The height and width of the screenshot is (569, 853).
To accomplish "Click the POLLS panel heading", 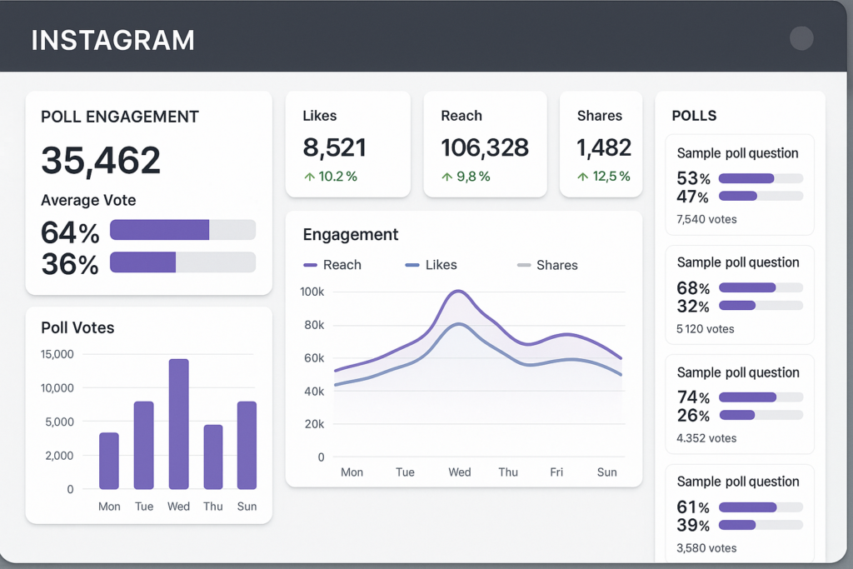I will click(x=694, y=116).
